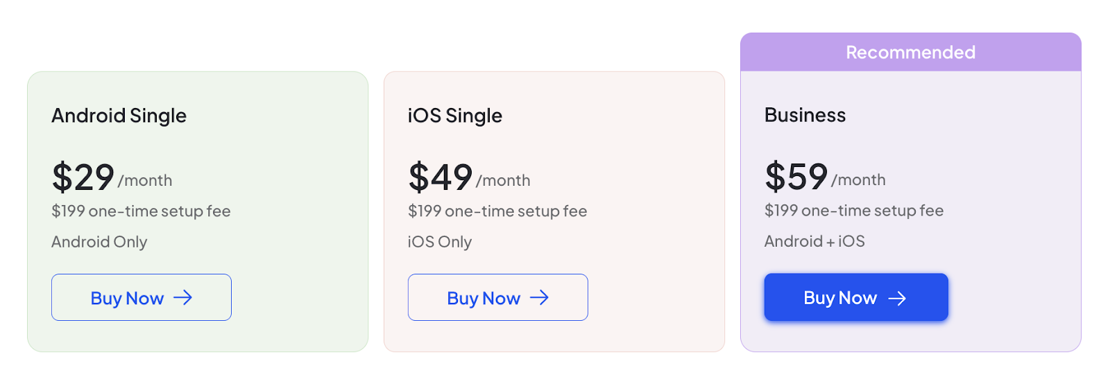Click the Android Only platform label
The image size is (1110, 386).
[99, 242]
